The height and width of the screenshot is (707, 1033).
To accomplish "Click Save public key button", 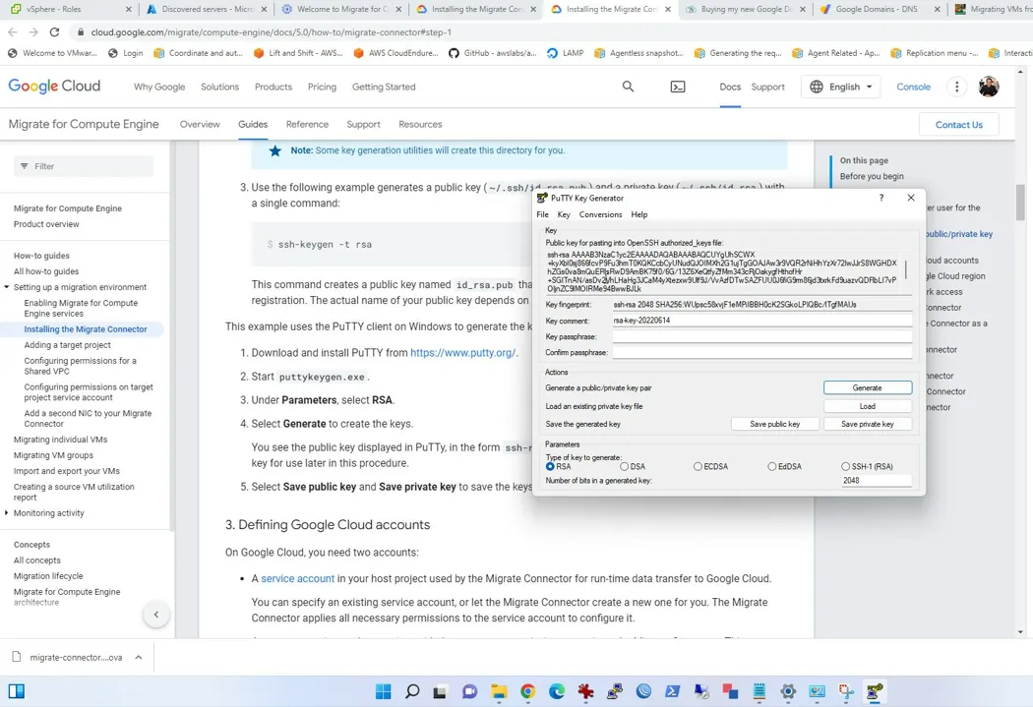I will pyautogui.click(x=775, y=424).
